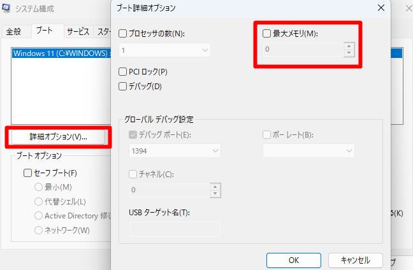
Task: Toggle the チャネル(C) checkbox
Action: 133,174
